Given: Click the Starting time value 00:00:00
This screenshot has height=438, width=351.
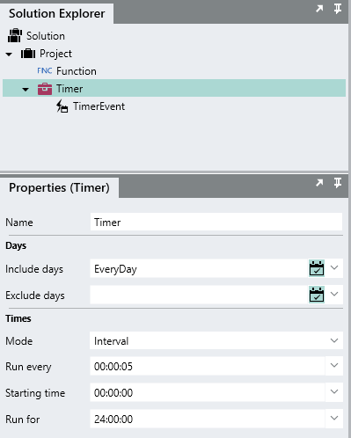Looking at the screenshot, I should pos(113,393).
